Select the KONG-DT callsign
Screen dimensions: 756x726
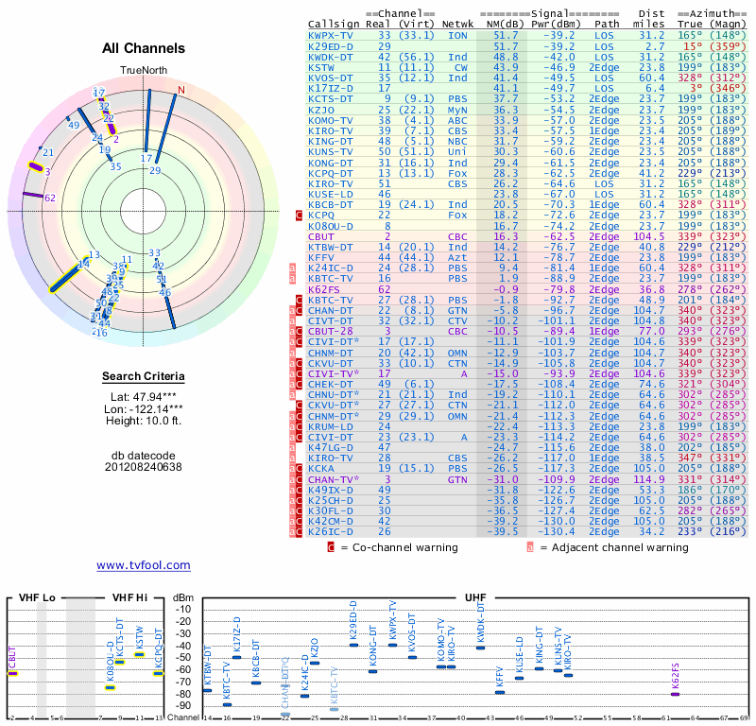(x=330, y=163)
